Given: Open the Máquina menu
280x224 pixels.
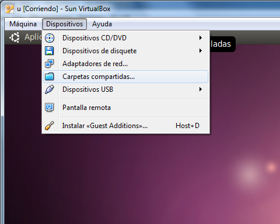Looking at the screenshot, I should pos(23,24).
